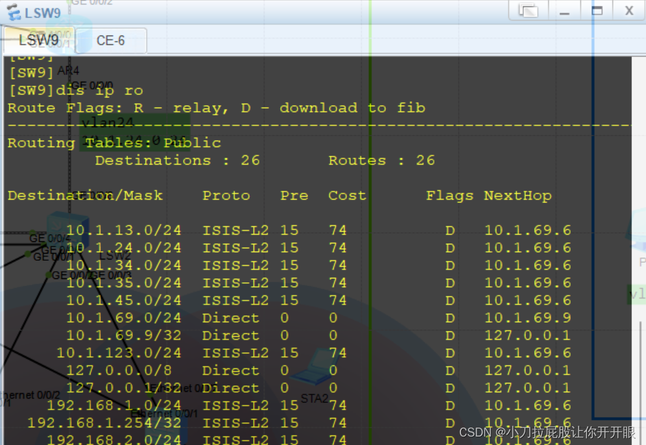Select route entry 10.1.69.0/24
This screenshot has height=445, width=646.
(x=318, y=318)
